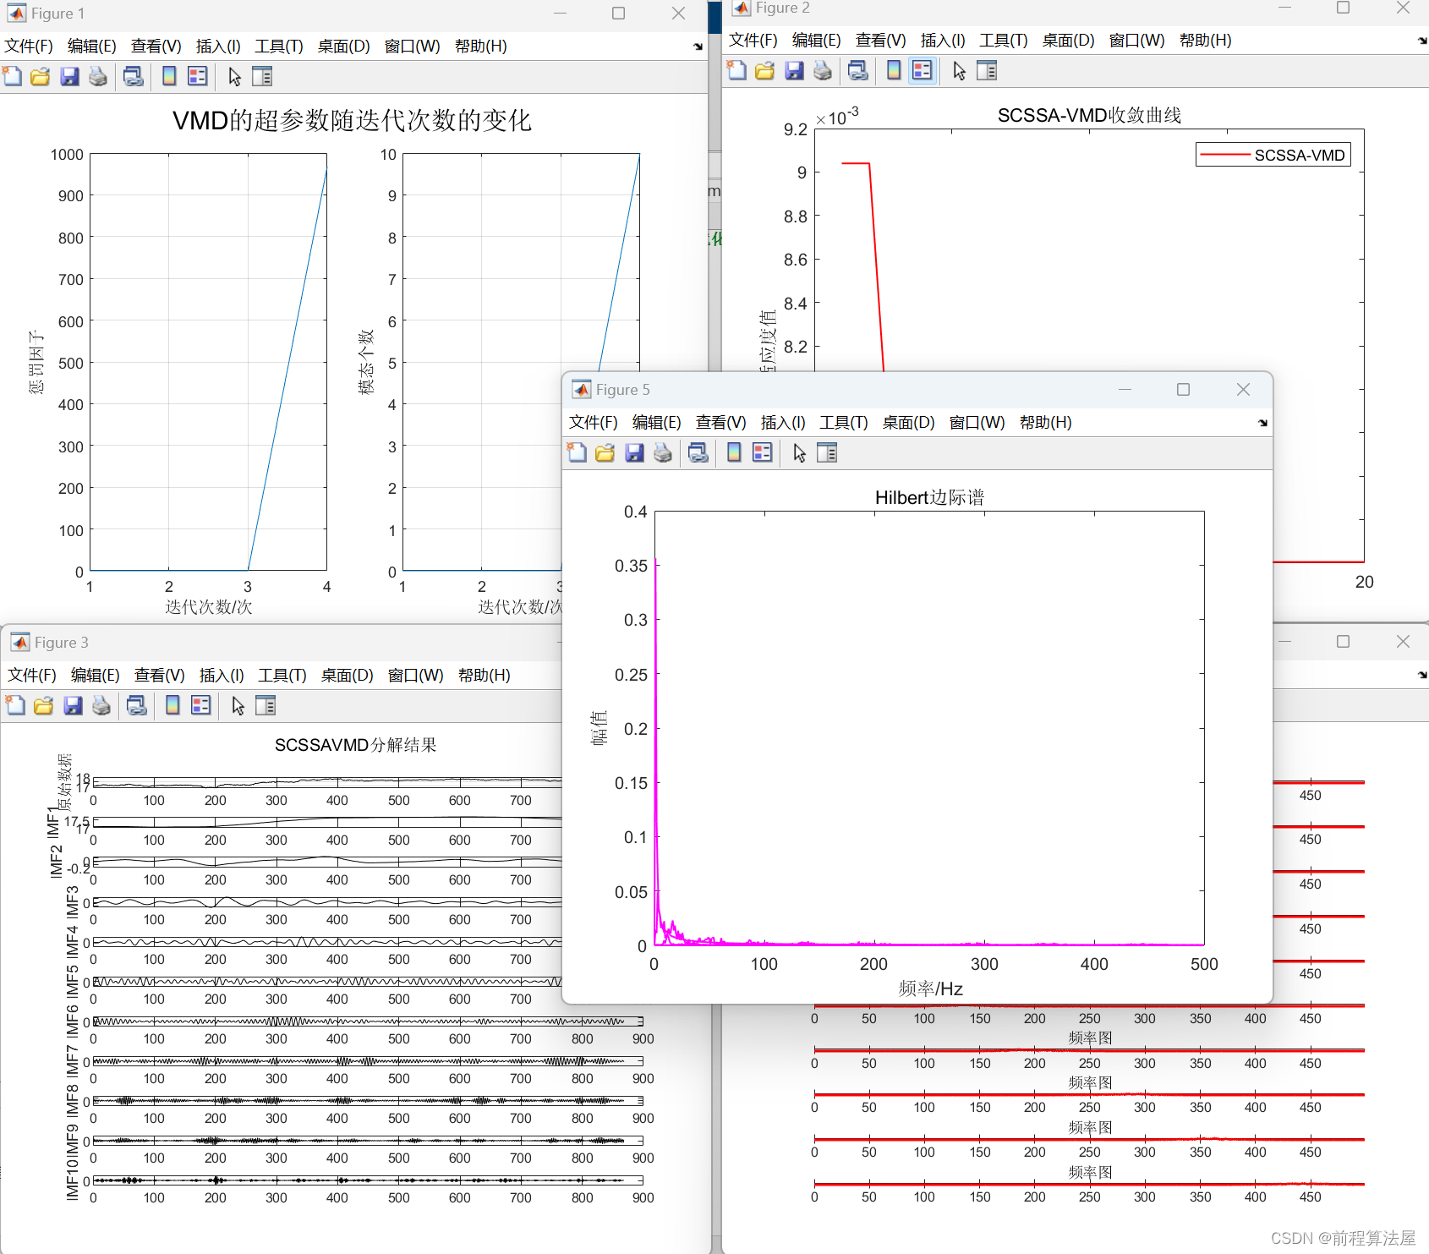This screenshot has width=1429, height=1254.
Task: Click SCSSA-VMD legend box in Figure 2
Action: [x=1273, y=155]
